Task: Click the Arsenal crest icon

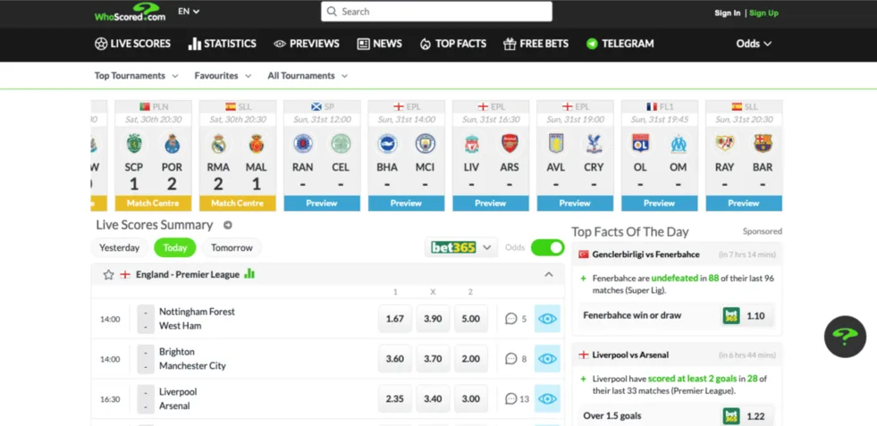Action: coord(510,144)
